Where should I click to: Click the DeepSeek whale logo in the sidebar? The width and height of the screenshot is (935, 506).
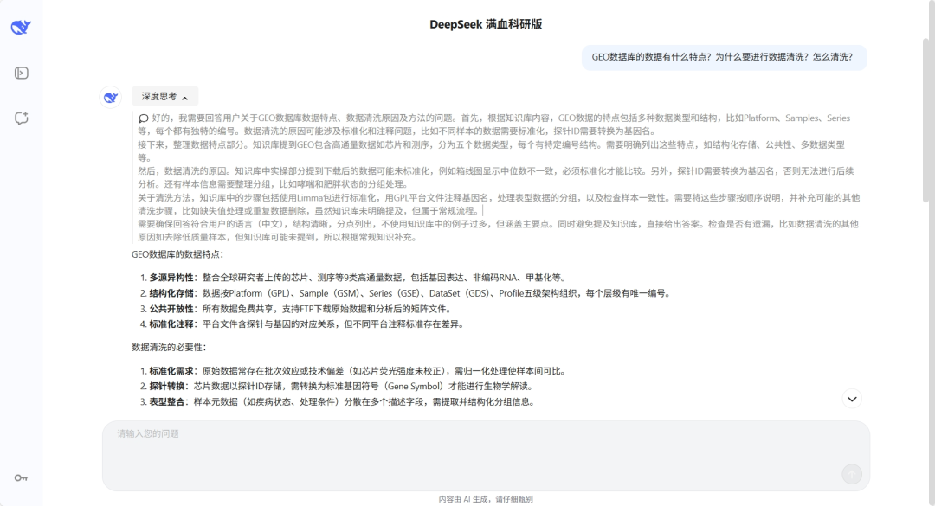(x=21, y=27)
